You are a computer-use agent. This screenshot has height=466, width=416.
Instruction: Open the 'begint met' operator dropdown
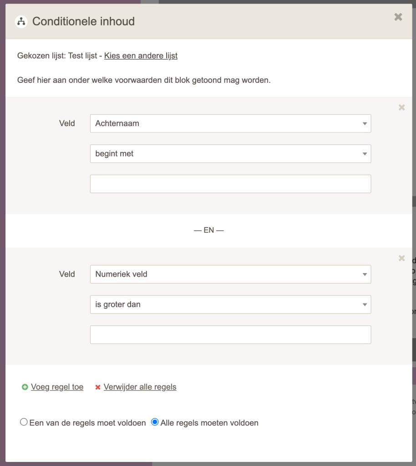tap(230, 154)
